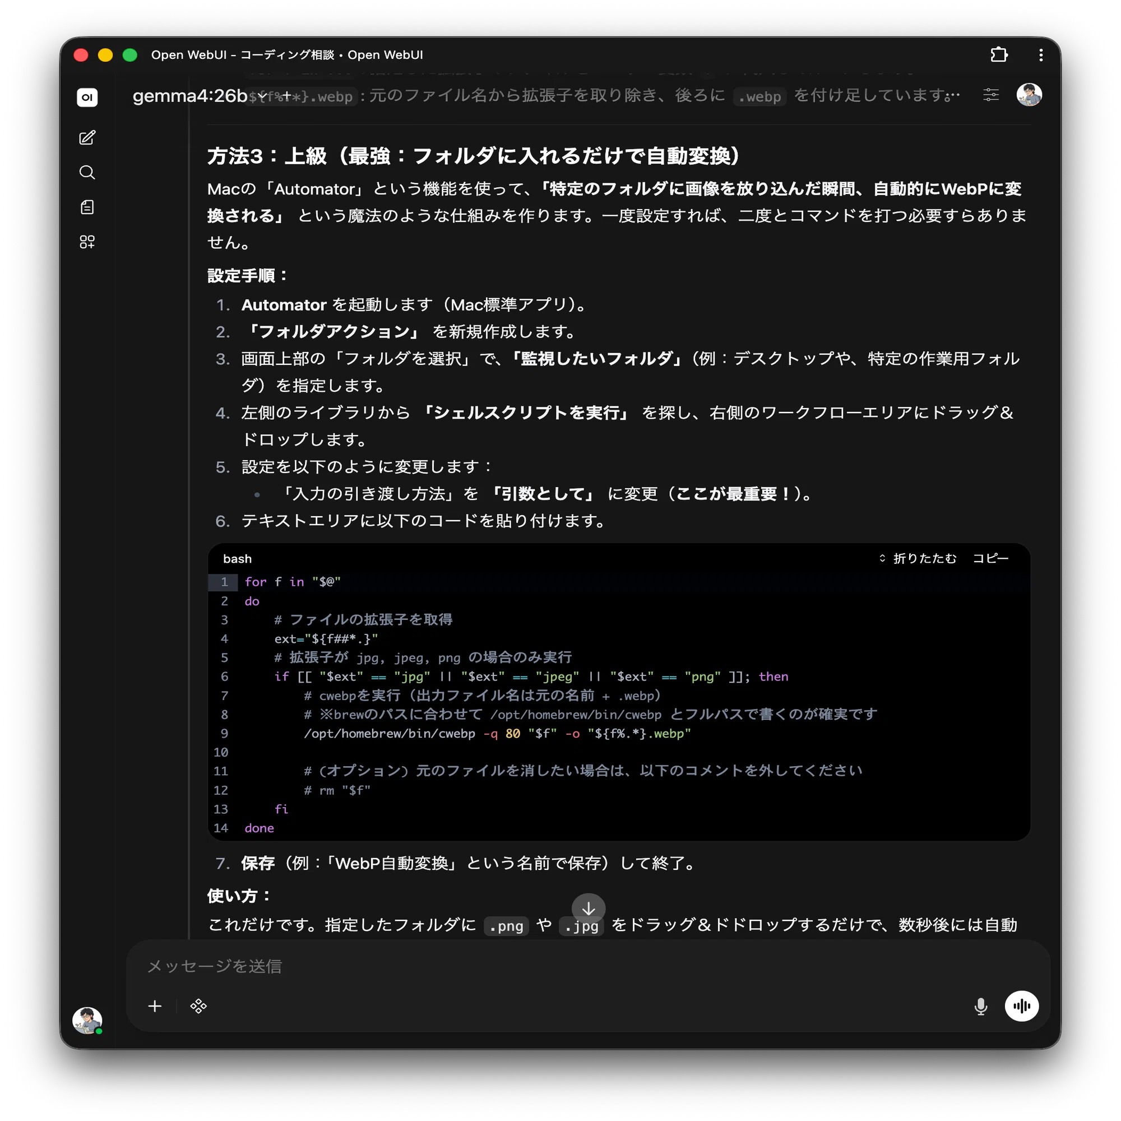This screenshot has height=1121, width=1121.
Task: Open the Workspace grid icon in sidebar
Action: coord(87,242)
